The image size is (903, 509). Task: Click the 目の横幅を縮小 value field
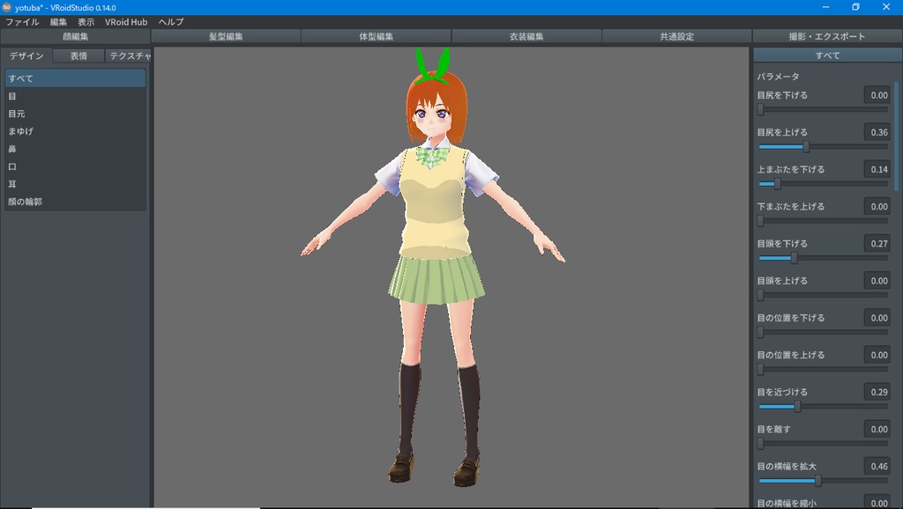click(x=877, y=502)
